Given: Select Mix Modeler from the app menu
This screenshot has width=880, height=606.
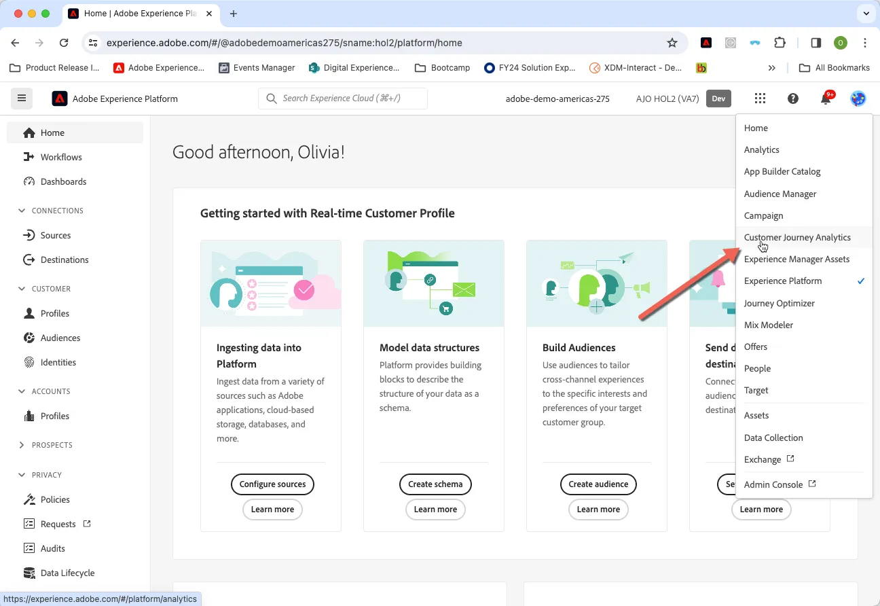Looking at the screenshot, I should [804, 325].
